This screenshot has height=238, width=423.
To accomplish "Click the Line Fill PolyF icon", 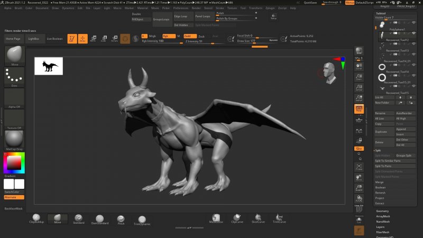I will [359, 209].
